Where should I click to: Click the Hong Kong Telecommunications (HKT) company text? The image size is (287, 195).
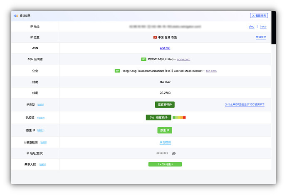pos(162,71)
